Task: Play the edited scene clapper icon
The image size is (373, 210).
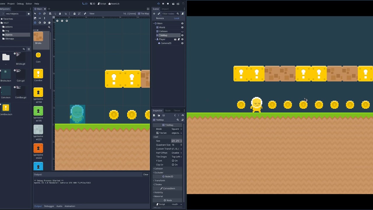Action: 173,4
